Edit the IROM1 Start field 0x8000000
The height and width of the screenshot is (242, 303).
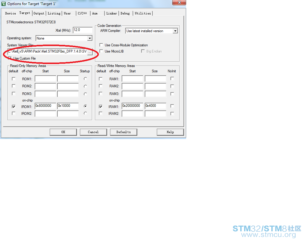45,106
